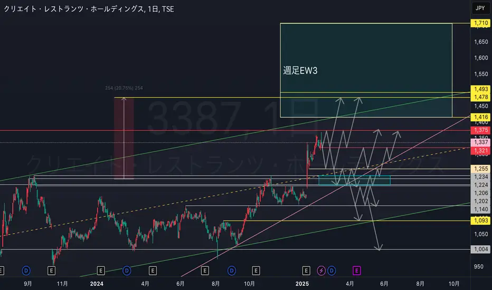Click the red 1,321 price label

pos(481,150)
